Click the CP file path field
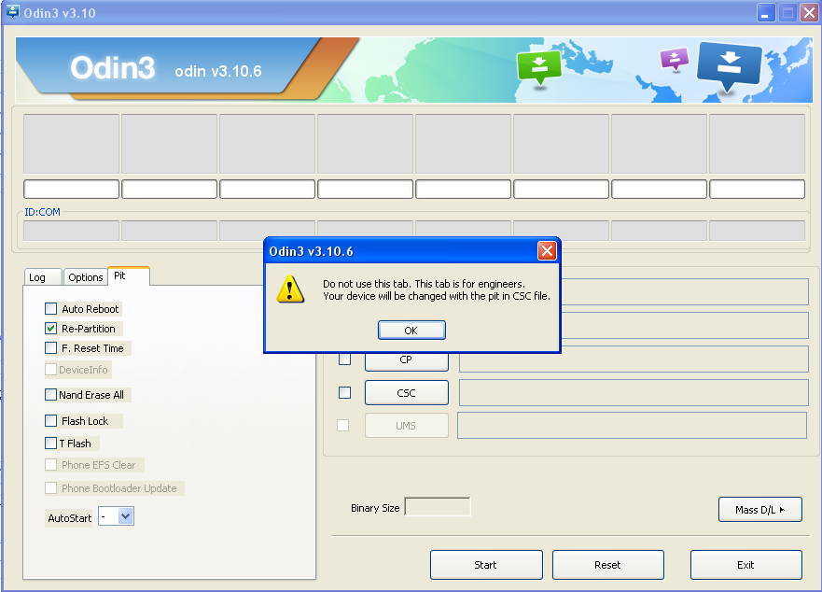 (x=634, y=360)
